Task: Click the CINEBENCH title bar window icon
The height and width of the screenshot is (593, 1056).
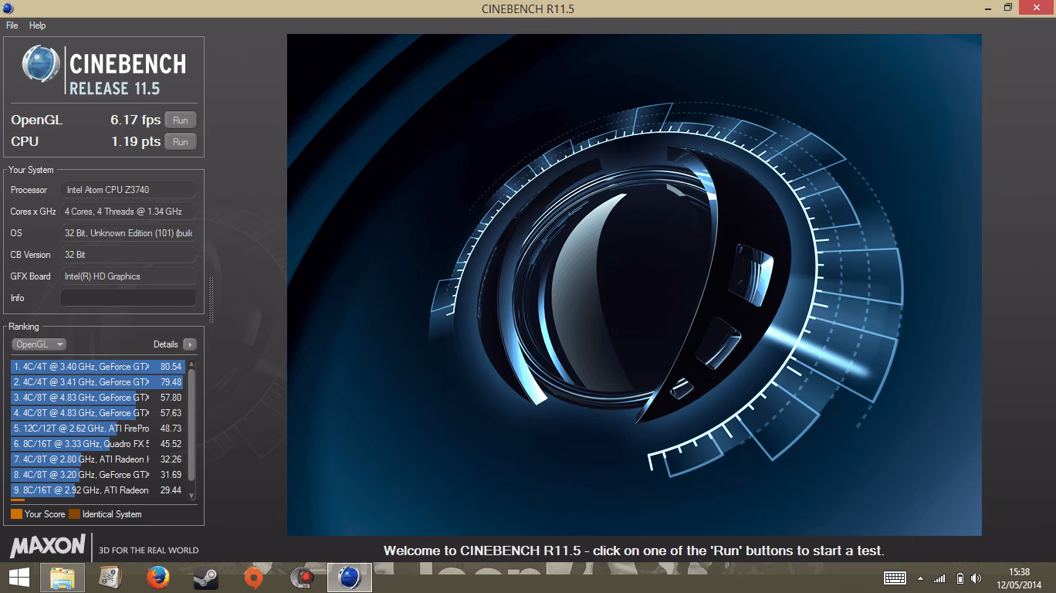Action: [x=8, y=8]
